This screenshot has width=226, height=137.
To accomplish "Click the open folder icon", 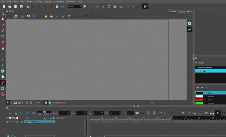I will [x=10, y=6].
